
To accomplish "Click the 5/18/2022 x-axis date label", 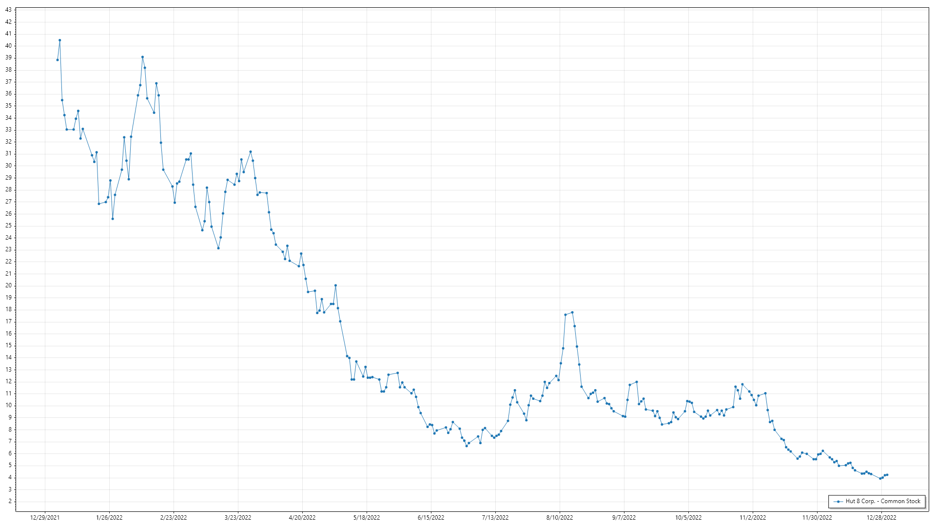I will pyautogui.click(x=367, y=518).
